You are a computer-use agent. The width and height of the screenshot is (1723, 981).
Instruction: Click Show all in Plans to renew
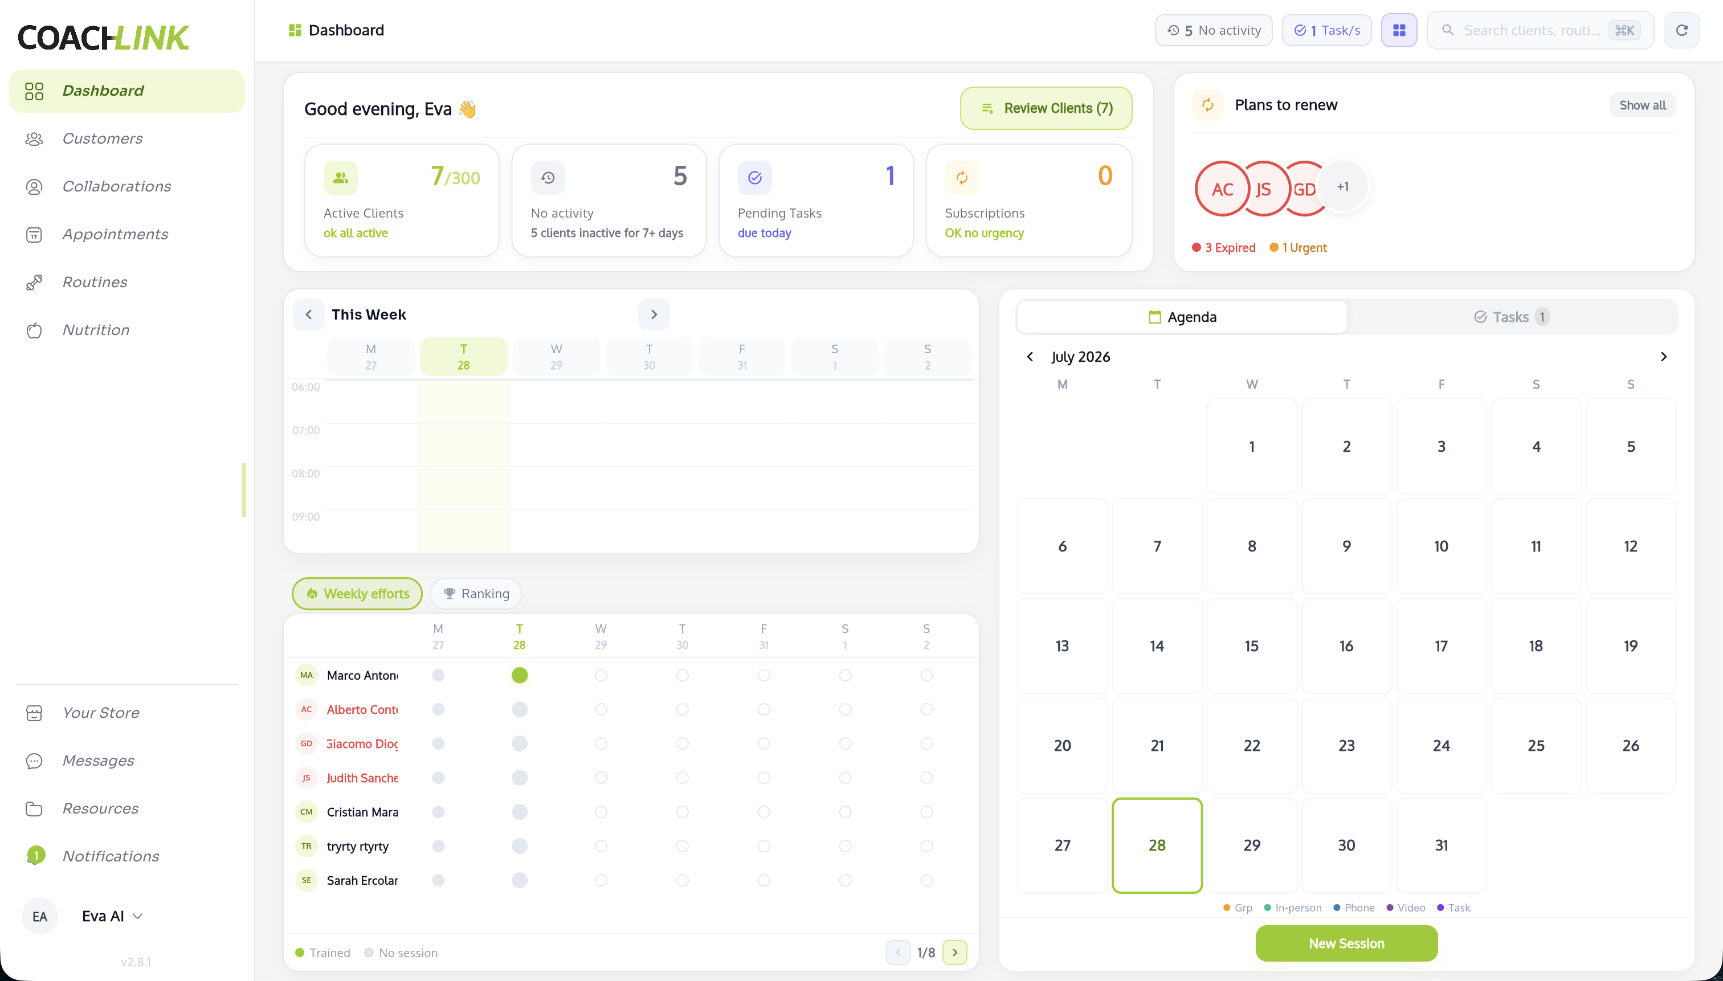tap(1642, 106)
